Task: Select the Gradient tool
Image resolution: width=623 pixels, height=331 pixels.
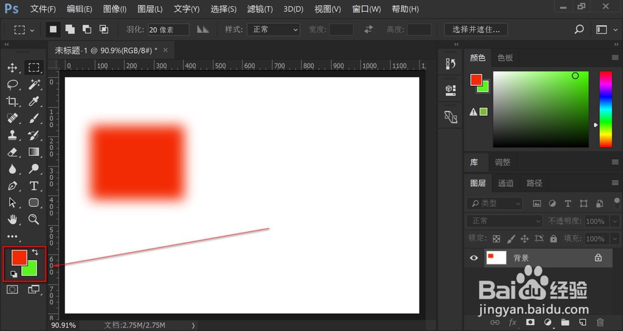Action: (34, 152)
